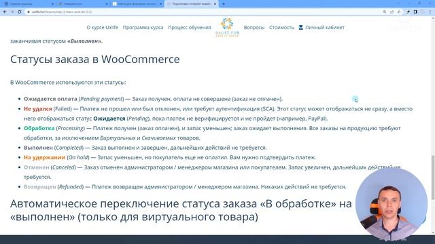Switch to the instagram.com tab

(83, 4)
